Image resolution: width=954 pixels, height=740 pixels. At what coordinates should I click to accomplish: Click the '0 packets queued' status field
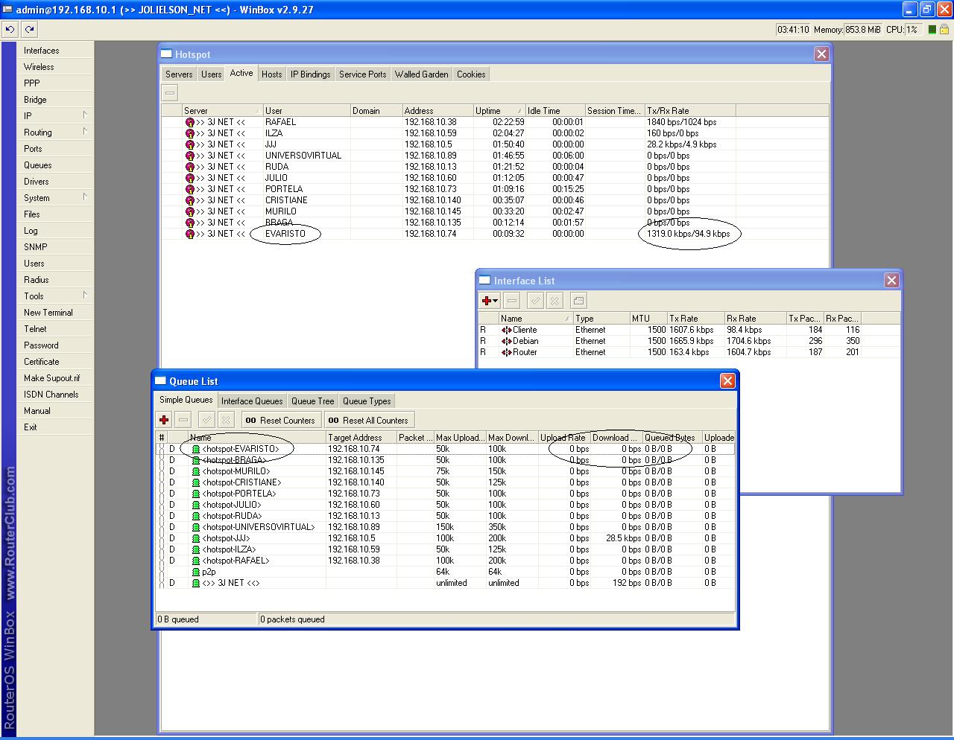pos(496,619)
